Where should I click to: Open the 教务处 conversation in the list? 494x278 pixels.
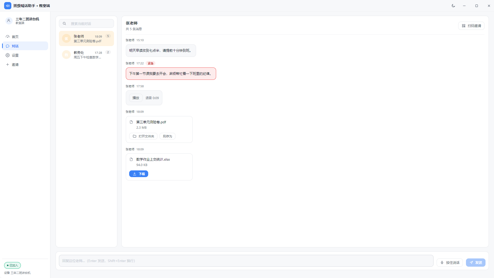[x=86, y=55]
